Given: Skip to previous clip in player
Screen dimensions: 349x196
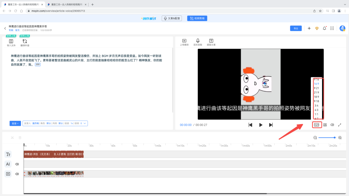Looking at the screenshot, I should click(250, 125).
